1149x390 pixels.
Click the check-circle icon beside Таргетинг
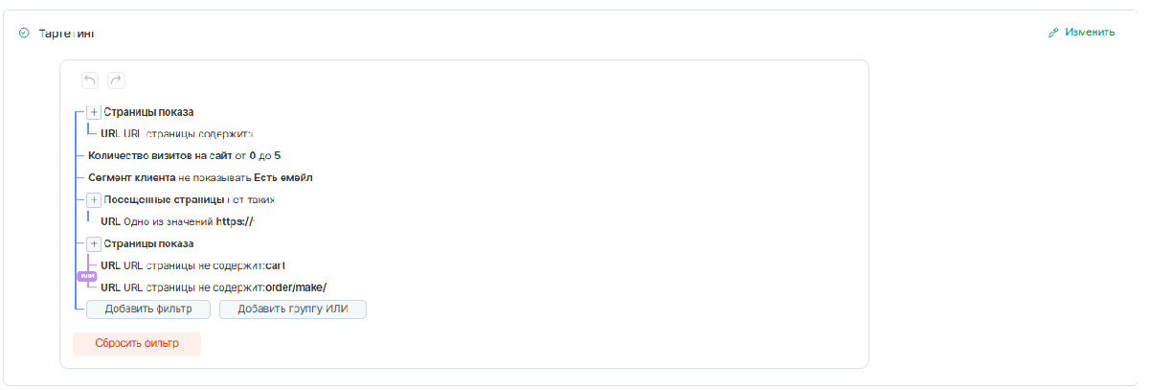24,33
